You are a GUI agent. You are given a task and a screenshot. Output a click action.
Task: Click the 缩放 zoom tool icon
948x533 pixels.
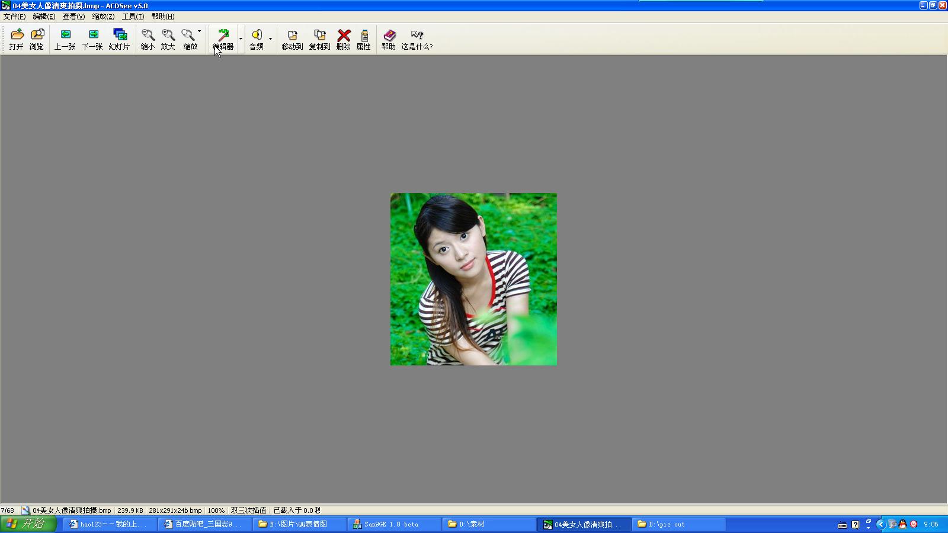coord(190,39)
